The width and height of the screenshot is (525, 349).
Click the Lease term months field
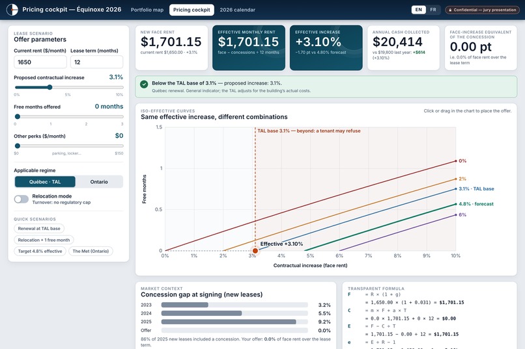tap(96, 62)
